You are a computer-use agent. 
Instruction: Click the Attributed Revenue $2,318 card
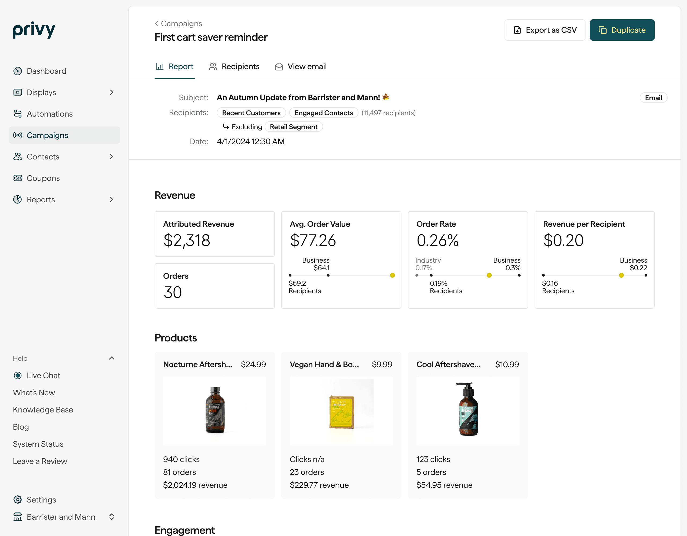pos(214,234)
